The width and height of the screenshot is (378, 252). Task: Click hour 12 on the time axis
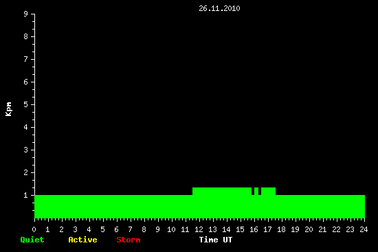click(x=199, y=229)
